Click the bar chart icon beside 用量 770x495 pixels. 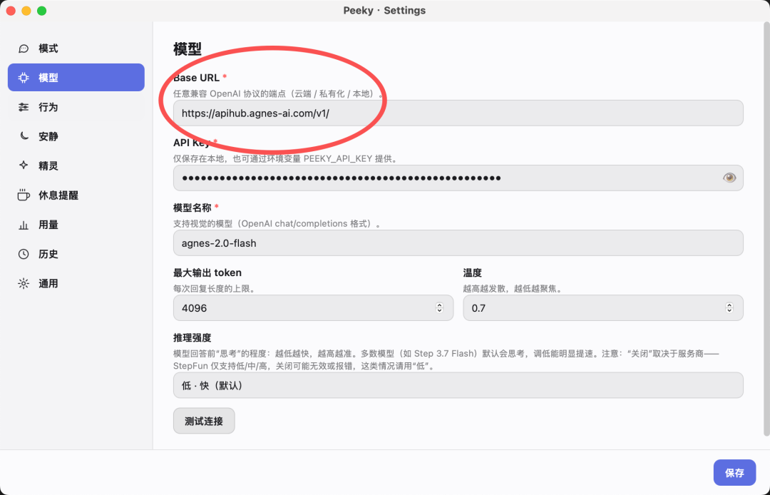[x=24, y=225]
